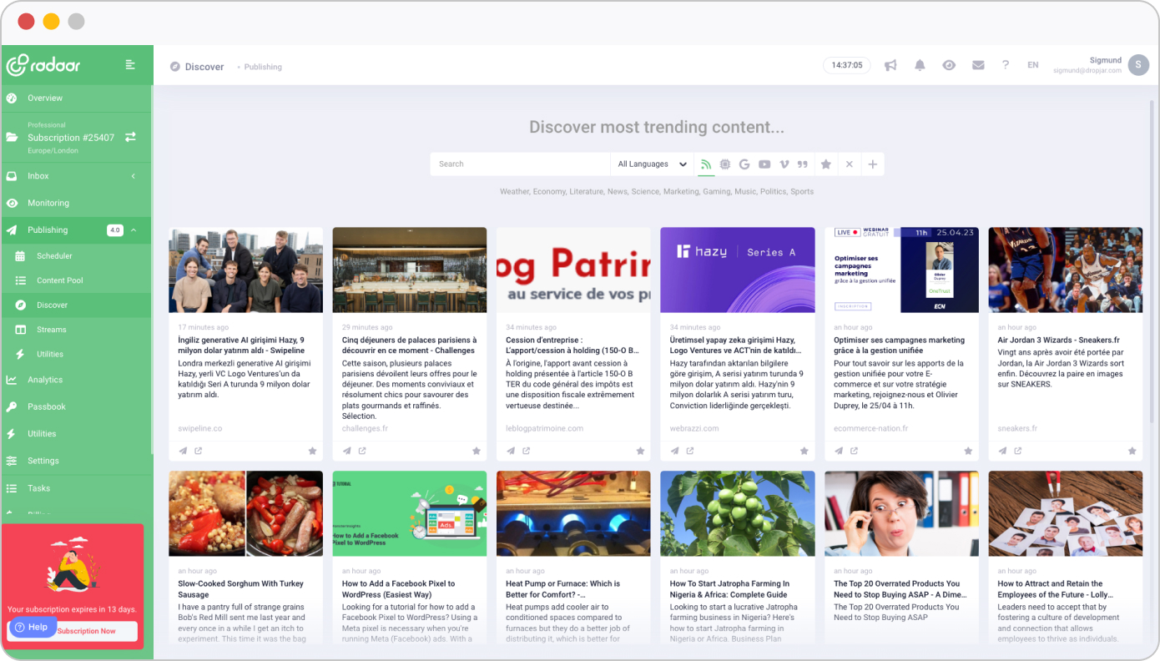Click the plus icon in search bar
Image resolution: width=1160 pixels, height=661 pixels.
click(x=872, y=164)
